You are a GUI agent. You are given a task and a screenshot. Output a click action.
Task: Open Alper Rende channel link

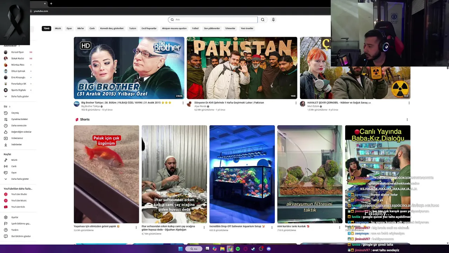200,106
